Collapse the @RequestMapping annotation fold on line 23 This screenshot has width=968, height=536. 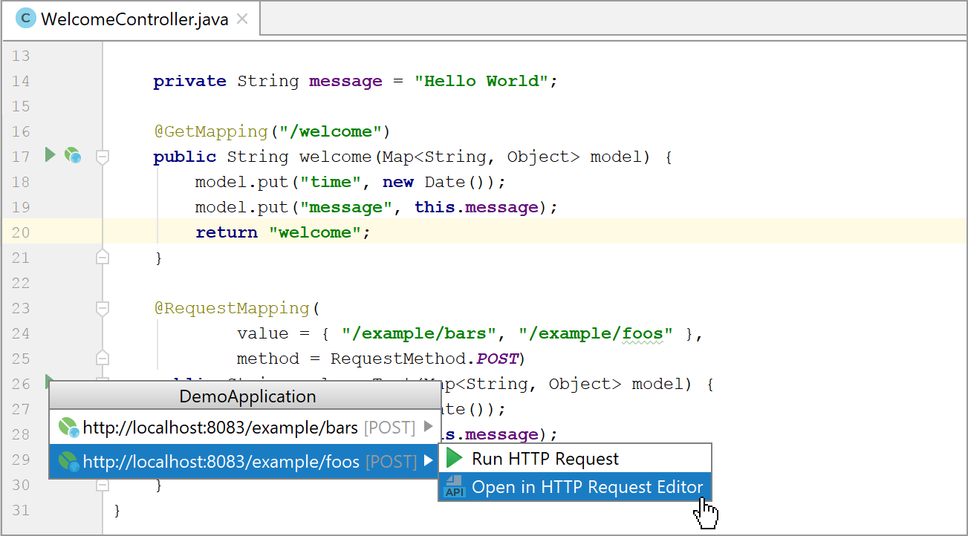coord(103,308)
